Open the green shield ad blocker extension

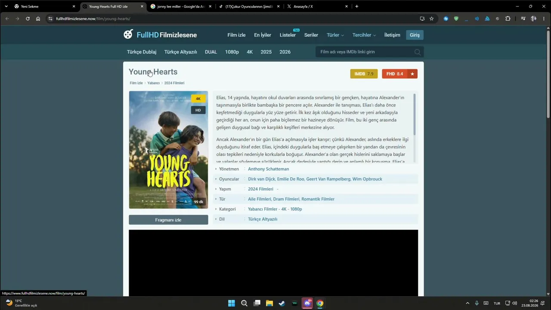(456, 19)
